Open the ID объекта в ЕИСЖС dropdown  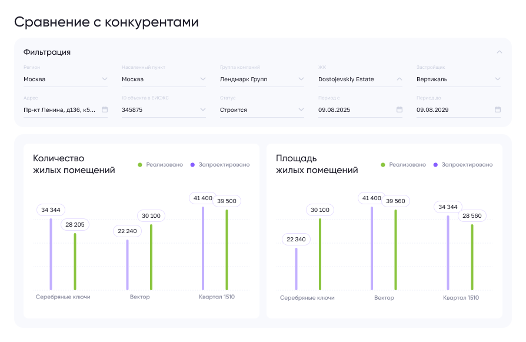pos(164,109)
